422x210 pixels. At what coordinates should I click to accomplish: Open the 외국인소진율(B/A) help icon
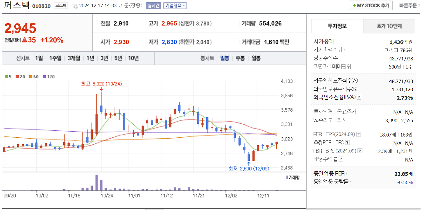[x=358, y=97]
